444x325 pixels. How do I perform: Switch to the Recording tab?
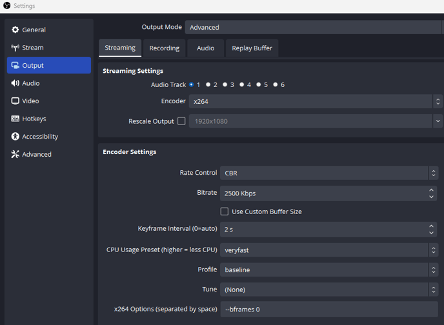tap(164, 48)
